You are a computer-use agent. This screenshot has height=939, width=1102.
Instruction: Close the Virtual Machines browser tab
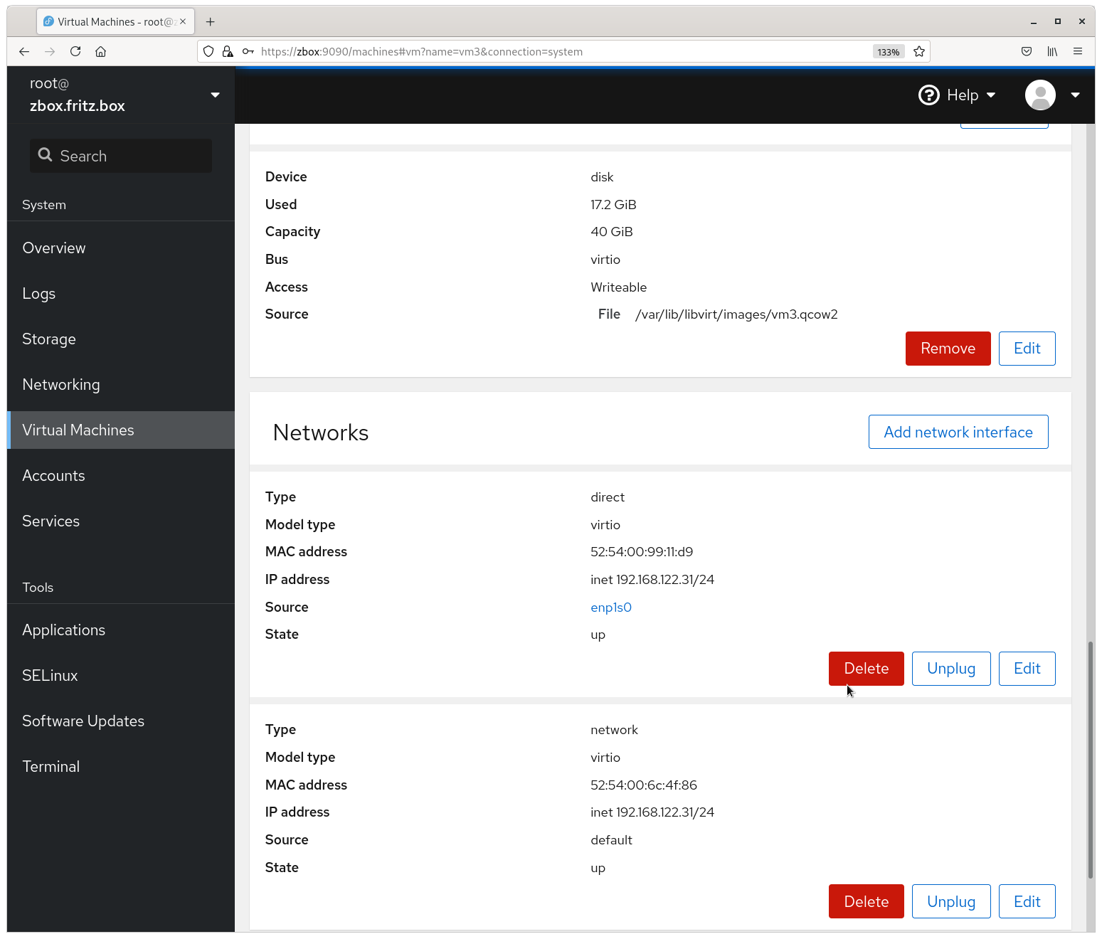click(183, 21)
